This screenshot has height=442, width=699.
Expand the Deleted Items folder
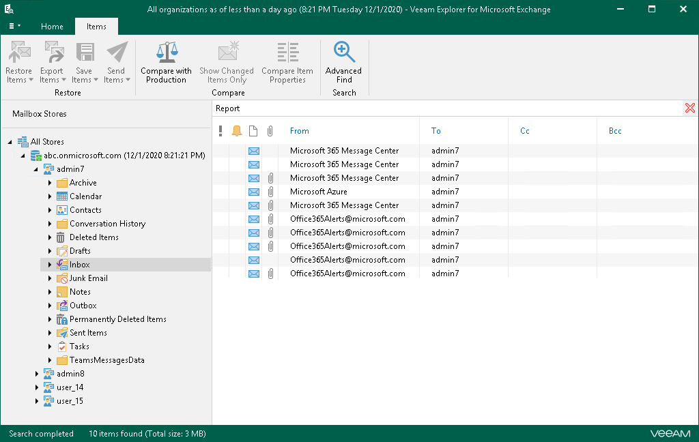pos(50,237)
